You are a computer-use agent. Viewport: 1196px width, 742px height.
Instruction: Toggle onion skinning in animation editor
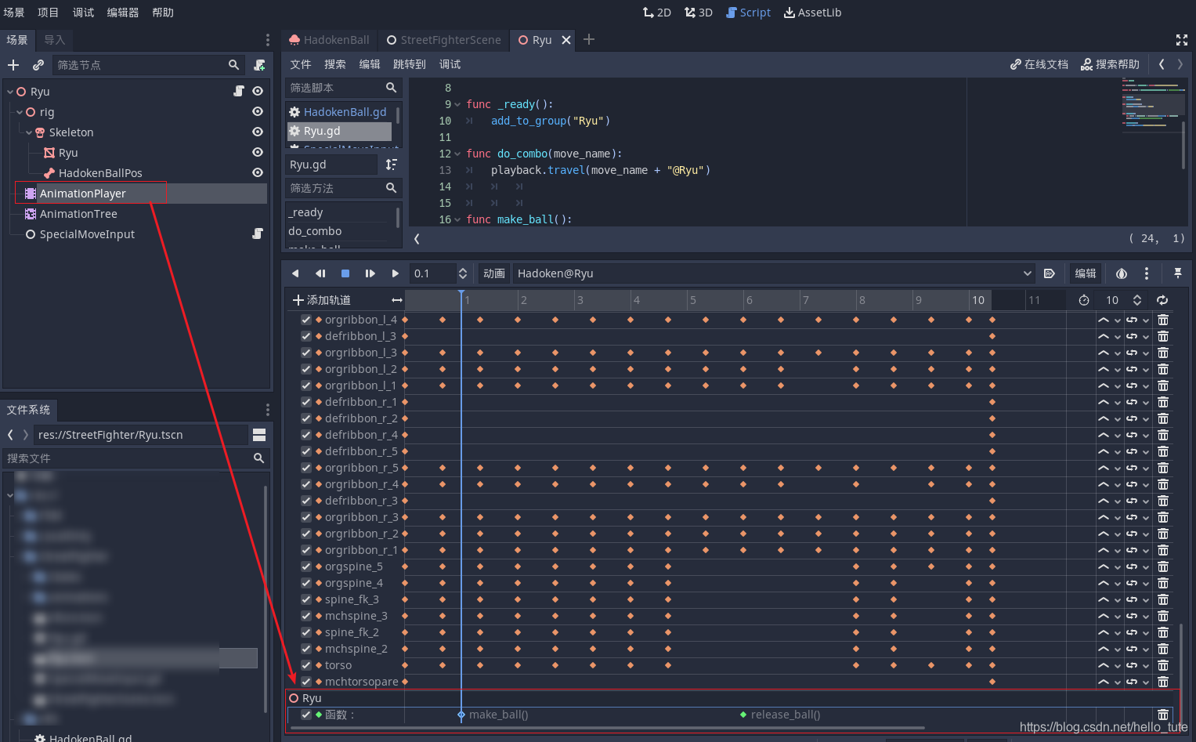tap(1122, 273)
